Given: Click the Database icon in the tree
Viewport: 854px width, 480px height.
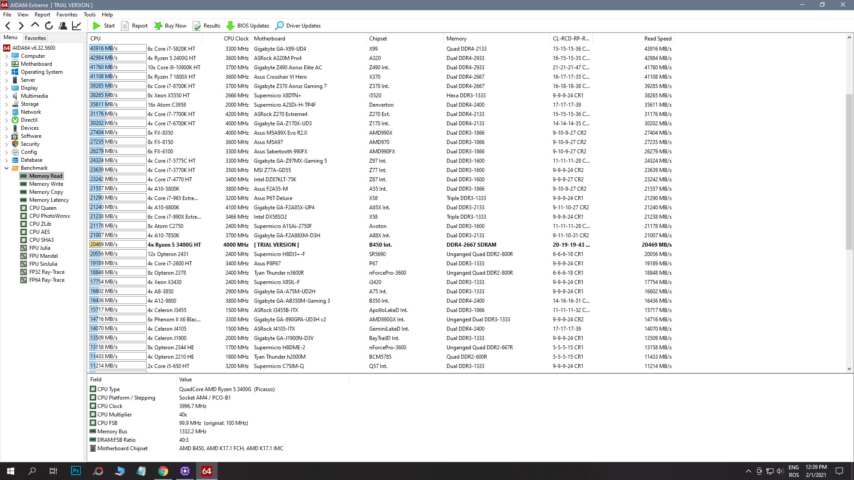Looking at the screenshot, I should [15, 160].
